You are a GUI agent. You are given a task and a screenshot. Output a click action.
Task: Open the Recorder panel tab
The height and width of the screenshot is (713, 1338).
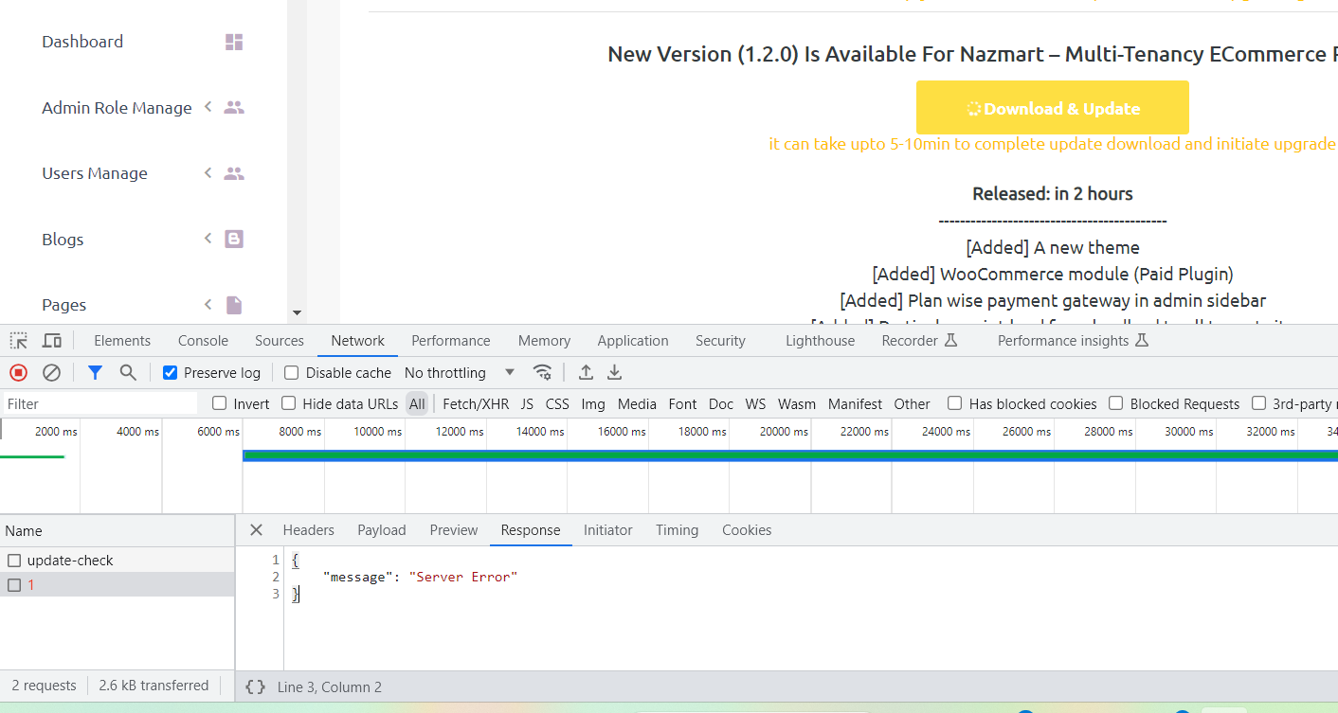click(920, 341)
